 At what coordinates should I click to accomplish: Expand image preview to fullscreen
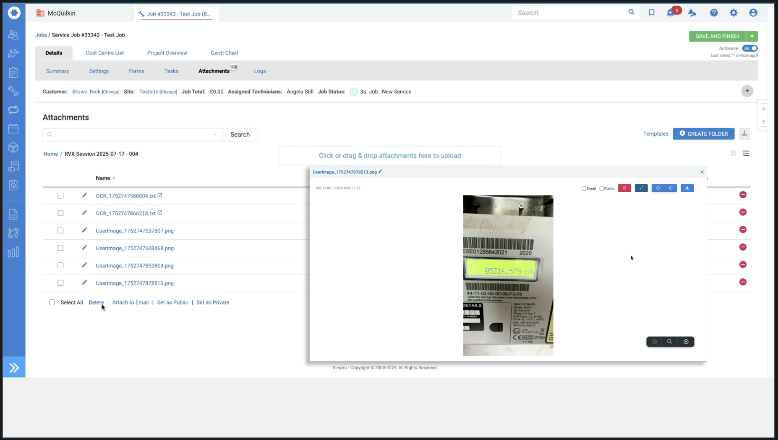point(641,188)
